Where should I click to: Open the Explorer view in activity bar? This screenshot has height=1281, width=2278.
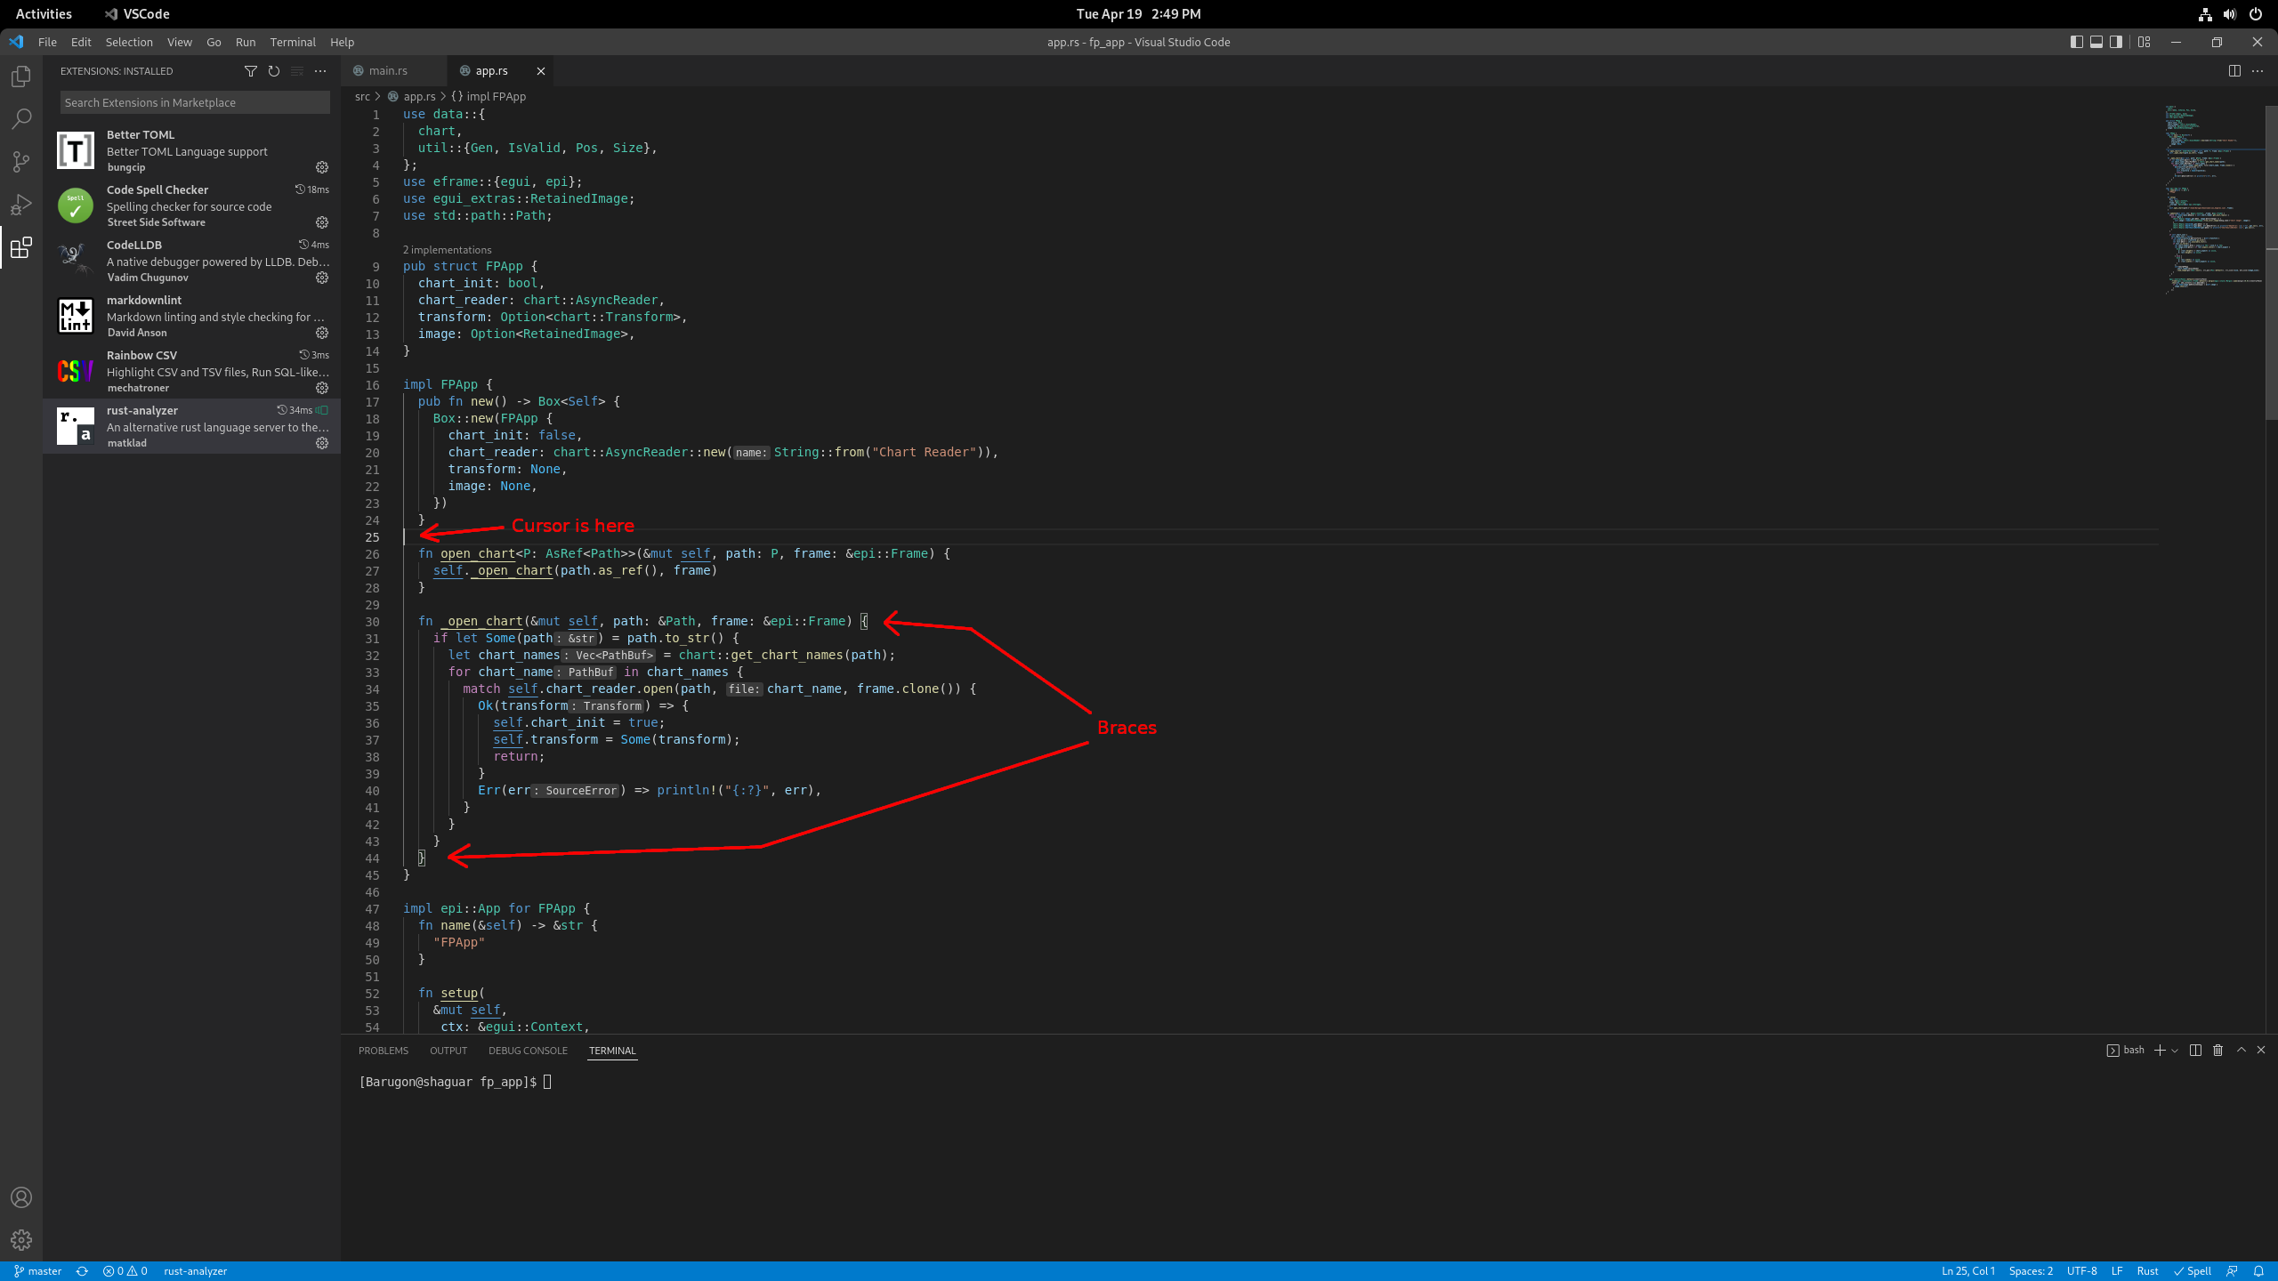pyautogui.click(x=21, y=77)
